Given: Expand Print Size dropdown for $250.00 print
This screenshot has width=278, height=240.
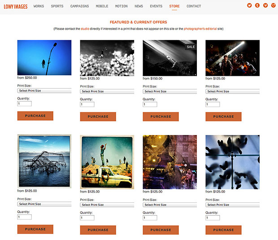Looking at the screenshot, I should click(44, 91).
